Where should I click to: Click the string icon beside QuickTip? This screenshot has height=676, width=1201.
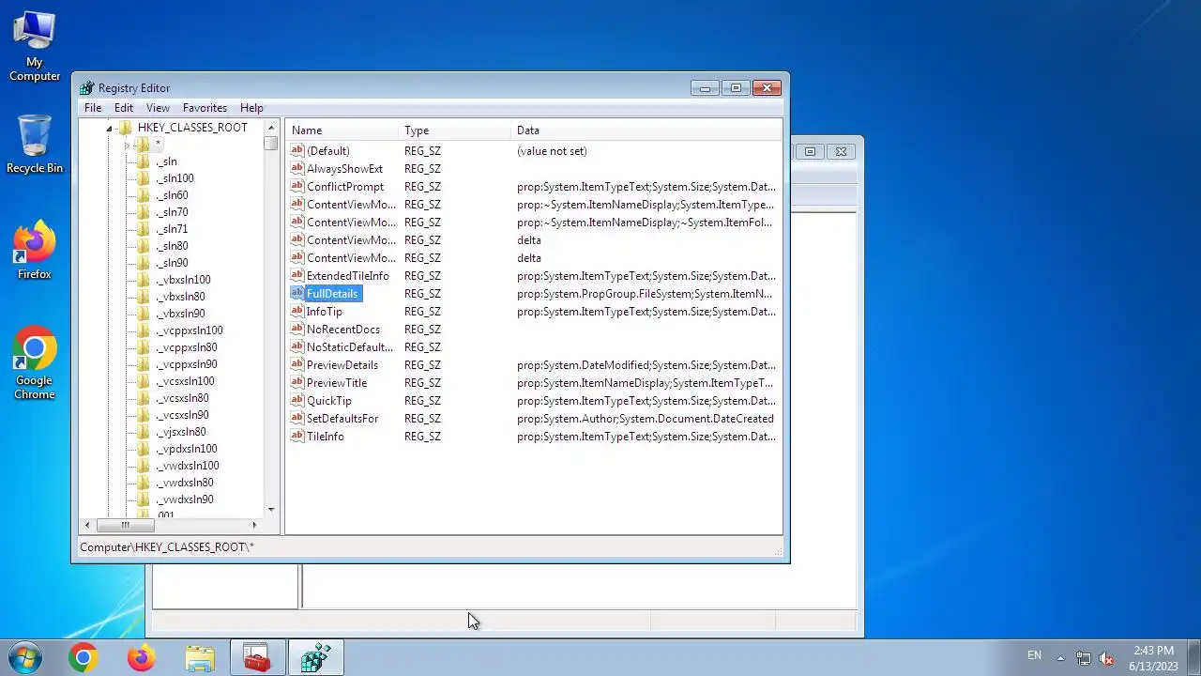(297, 400)
